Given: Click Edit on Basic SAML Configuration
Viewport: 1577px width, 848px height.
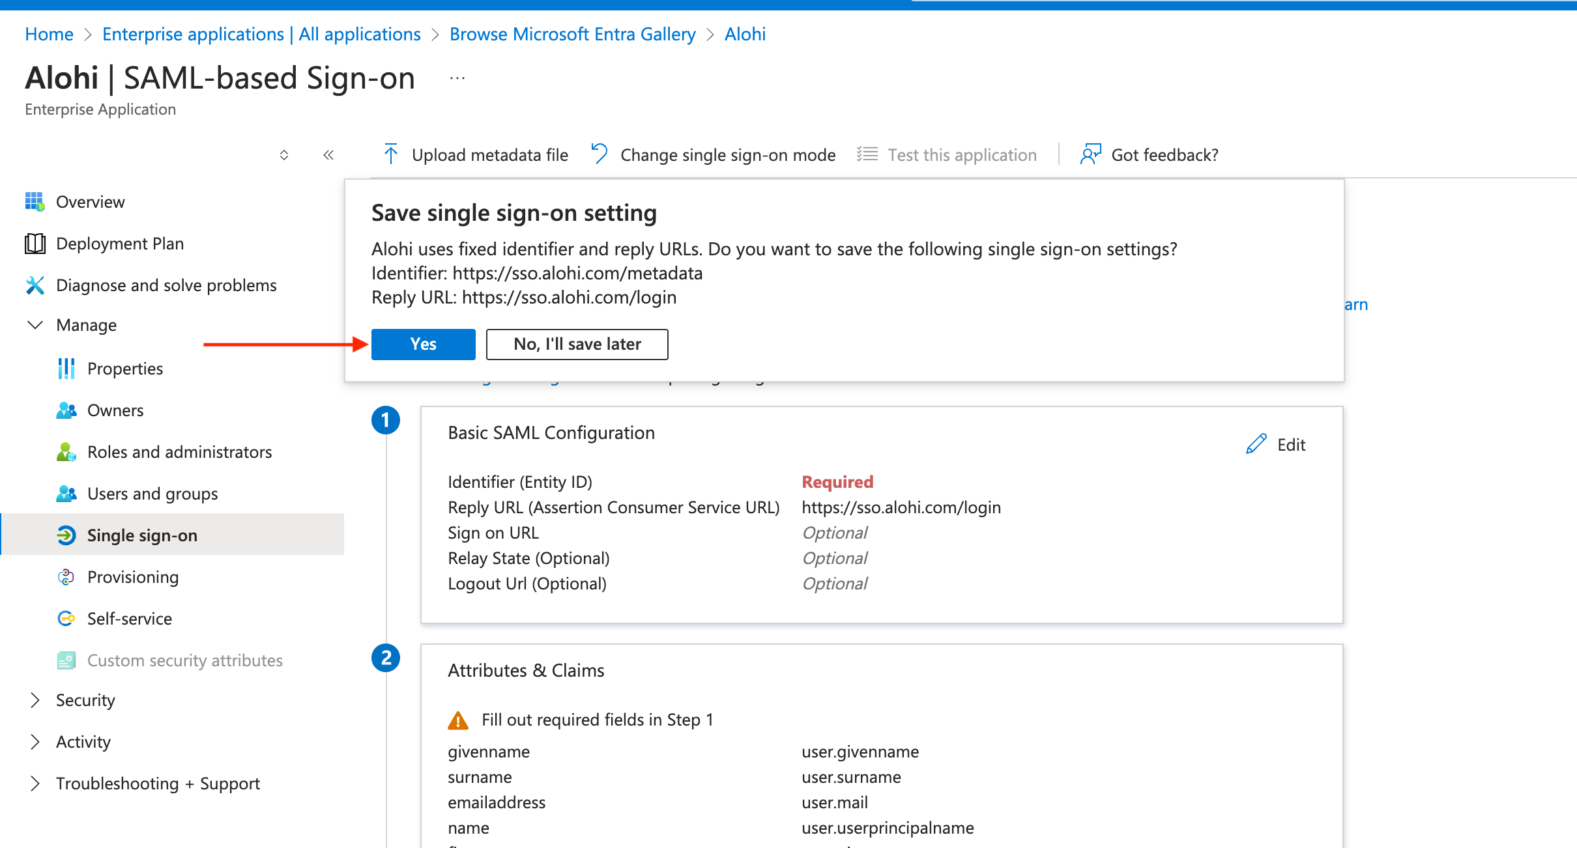Looking at the screenshot, I should click(1276, 445).
